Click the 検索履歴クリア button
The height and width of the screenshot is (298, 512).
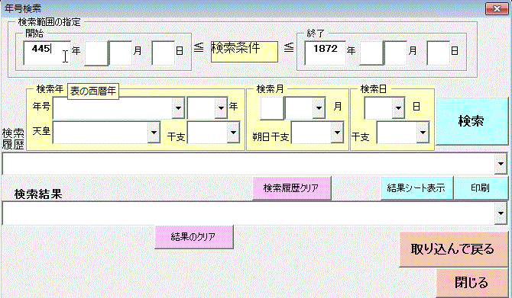click(x=292, y=188)
